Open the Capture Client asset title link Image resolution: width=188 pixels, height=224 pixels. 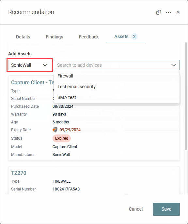pyautogui.click(x=33, y=82)
